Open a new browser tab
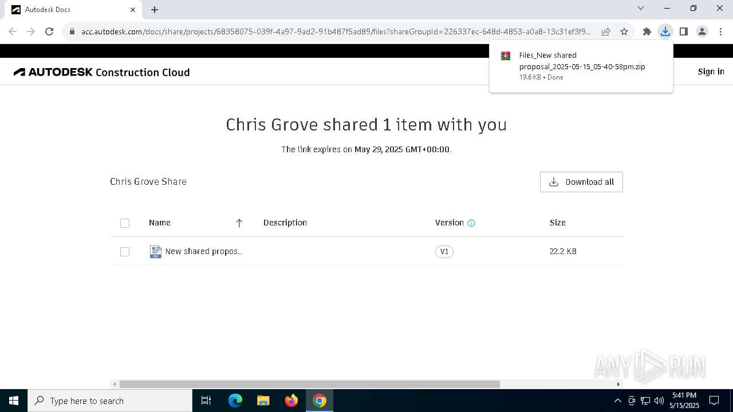The height and width of the screenshot is (412, 733). pos(155,10)
